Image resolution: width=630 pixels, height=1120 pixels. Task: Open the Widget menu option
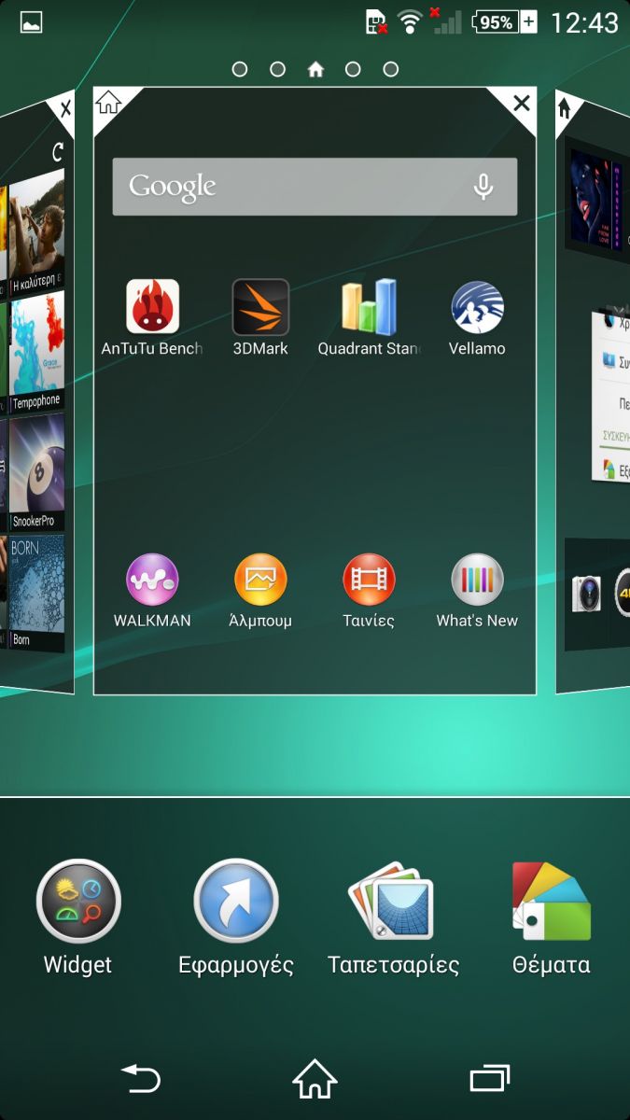pos(77,917)
